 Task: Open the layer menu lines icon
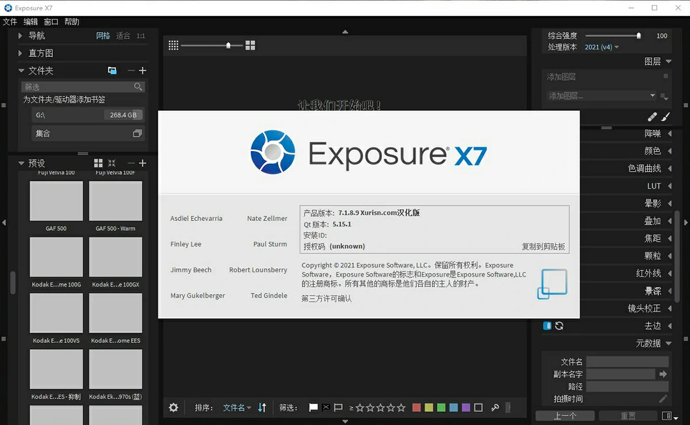666,76
